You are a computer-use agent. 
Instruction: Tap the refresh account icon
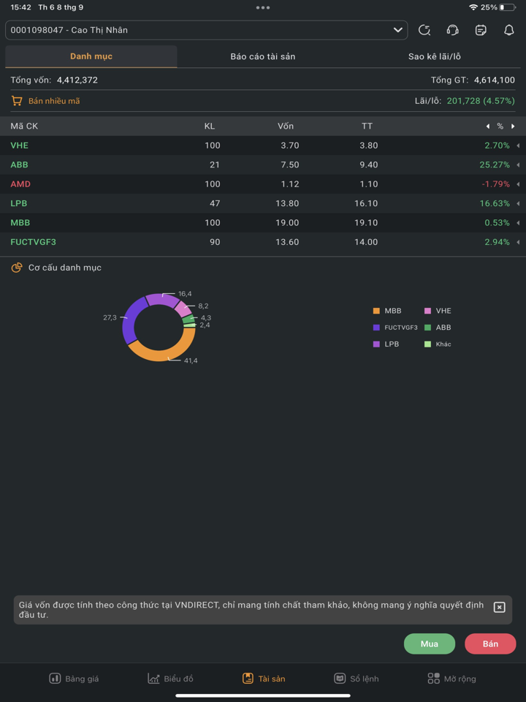click(424, 30)
